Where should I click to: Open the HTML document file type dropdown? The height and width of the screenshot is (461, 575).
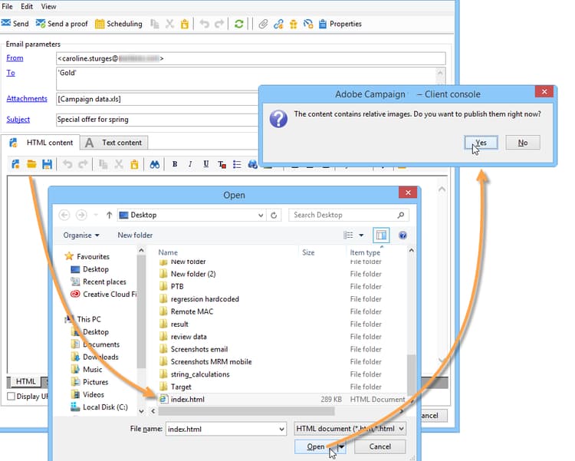pyautogui.click(x=350, y=429)
